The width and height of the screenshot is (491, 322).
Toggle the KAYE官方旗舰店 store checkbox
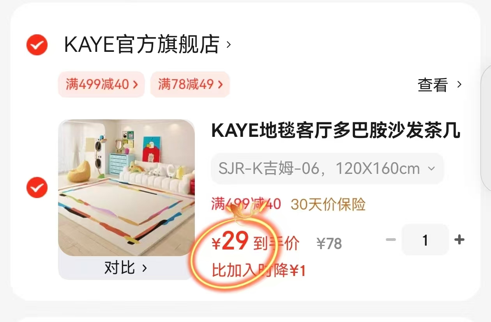(x=37, y=45)
